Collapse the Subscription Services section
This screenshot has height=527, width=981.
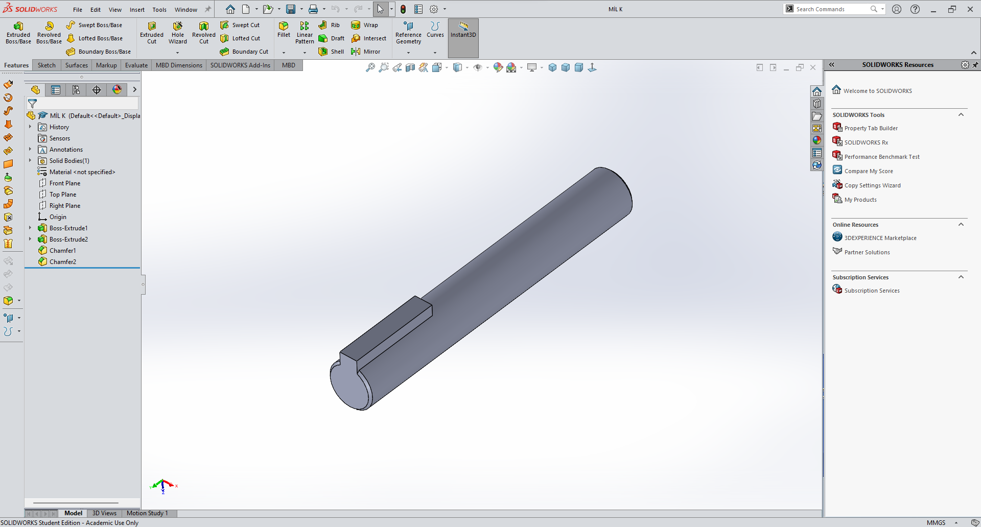click(961, 277)
